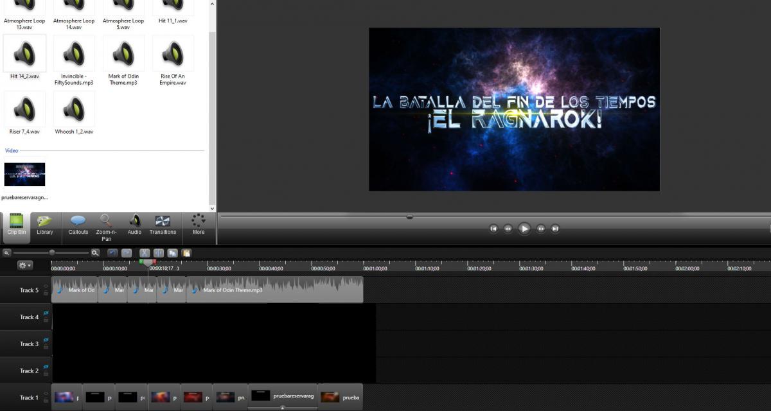Click the Cut scissors icon in timeline toolbar
771x411 pixels.
[x=145, y=253]
